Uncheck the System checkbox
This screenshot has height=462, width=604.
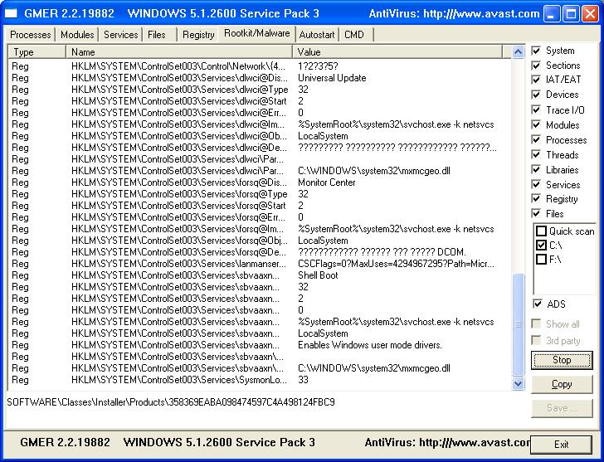tap(536, 51)
